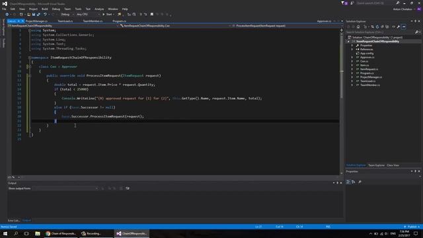Expand the Approver.cs tree node

pos(352,58)
